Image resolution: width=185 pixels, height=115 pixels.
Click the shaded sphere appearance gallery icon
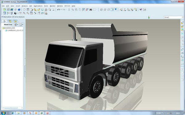(15, 13)
